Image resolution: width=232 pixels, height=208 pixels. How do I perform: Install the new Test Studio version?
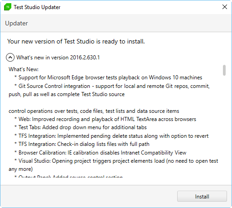(202, 196)
